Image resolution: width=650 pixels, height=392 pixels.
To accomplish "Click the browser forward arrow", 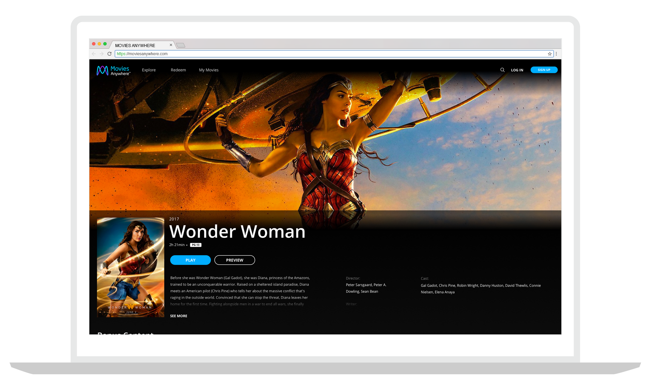I will pyautogui.click(x=102, y=54).
